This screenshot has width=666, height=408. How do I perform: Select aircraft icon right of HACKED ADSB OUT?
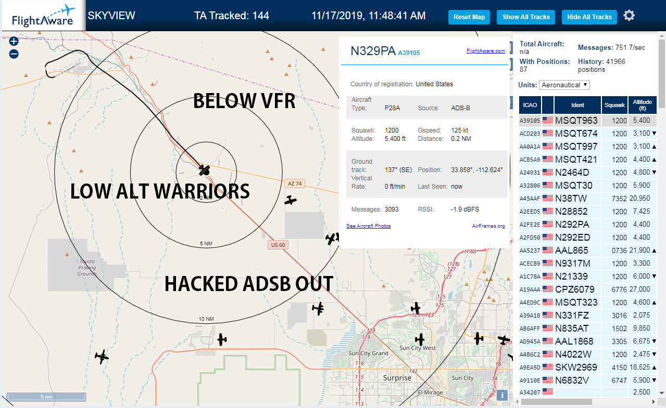pyautogui.click(x=318, y=309)
